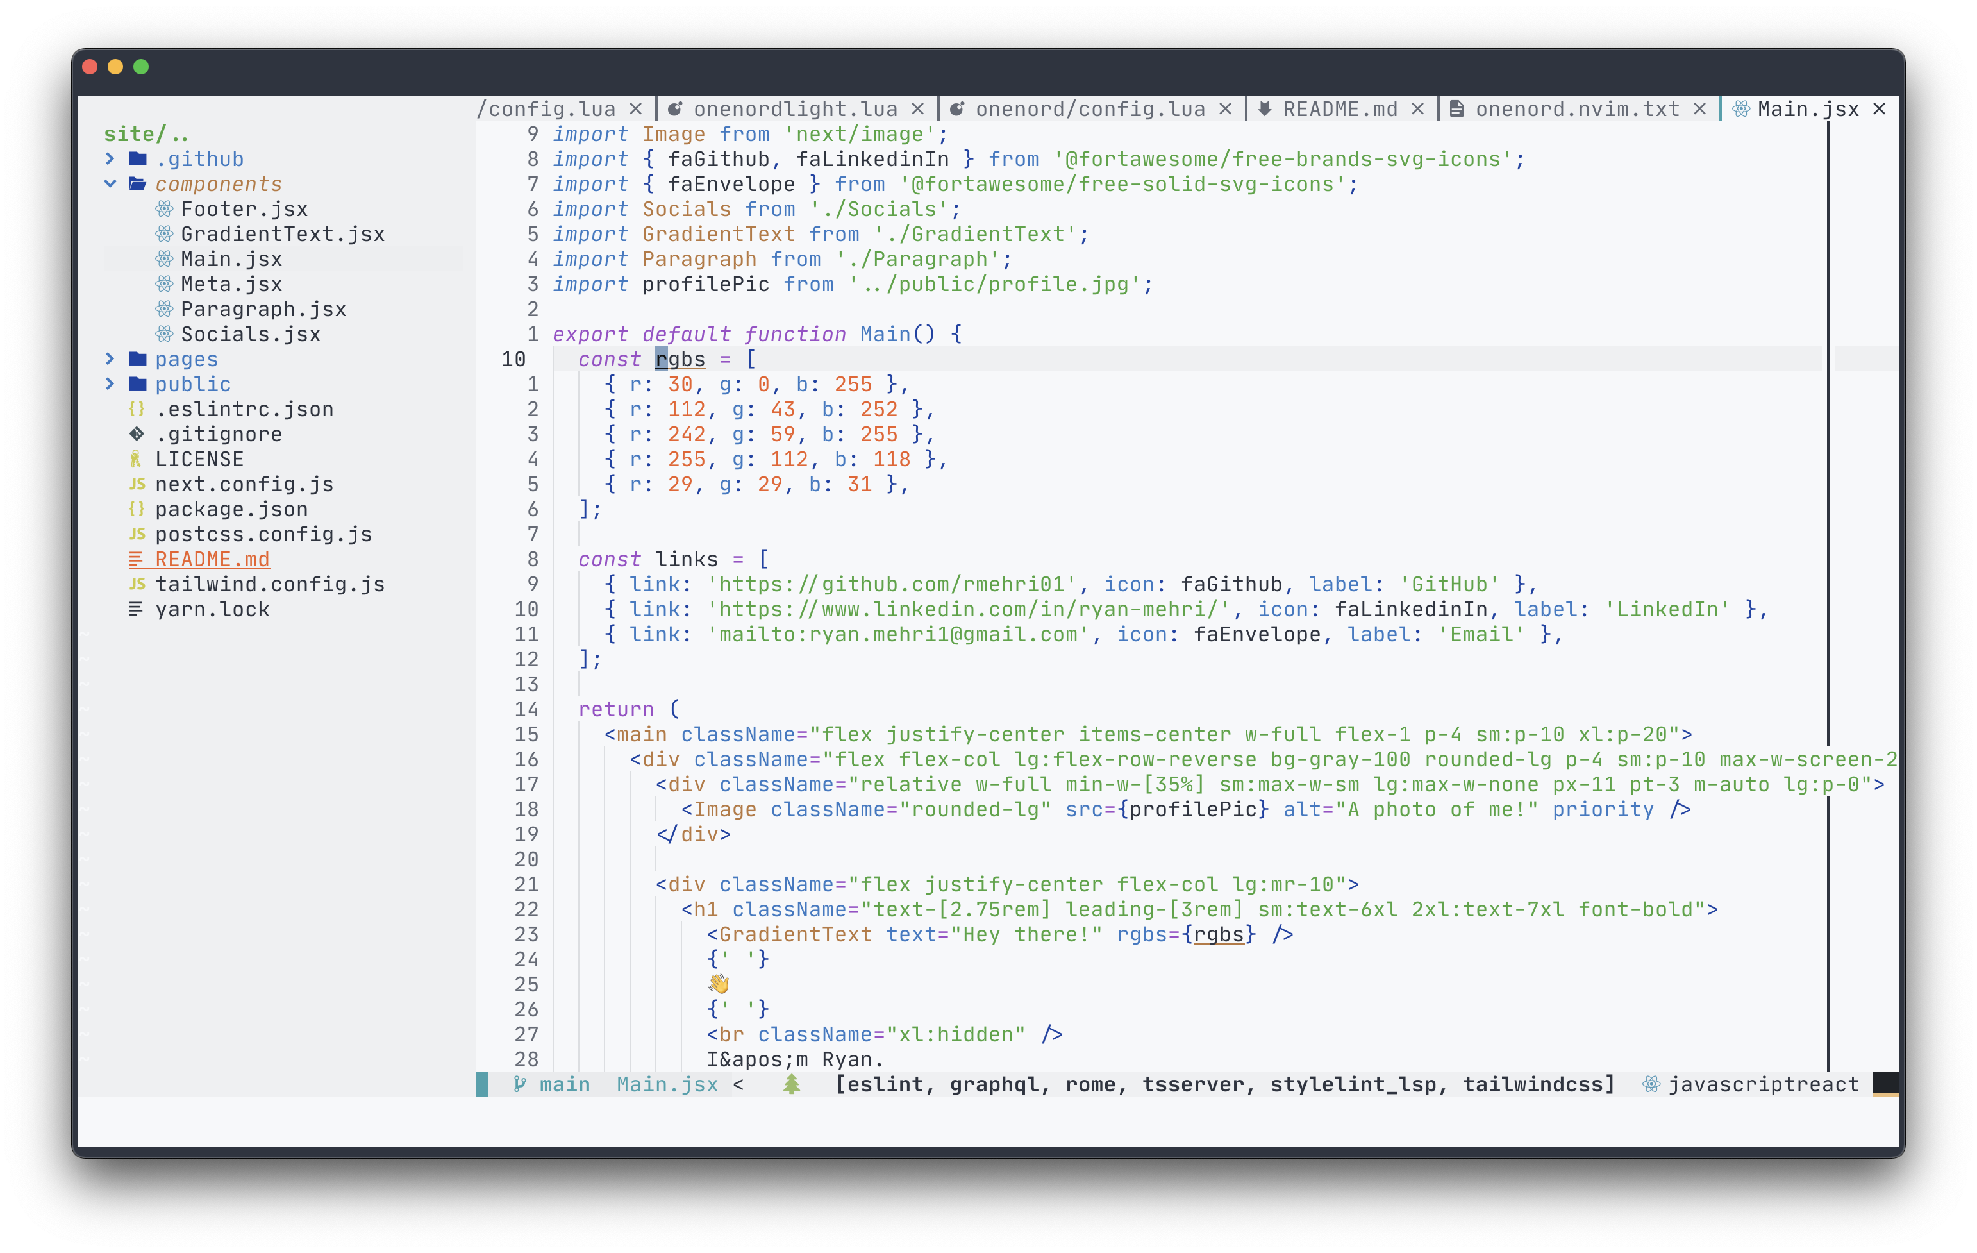Click the JSON braces icon beside package.json
The image size is (1977, 1253).
[x=137, y=509]
